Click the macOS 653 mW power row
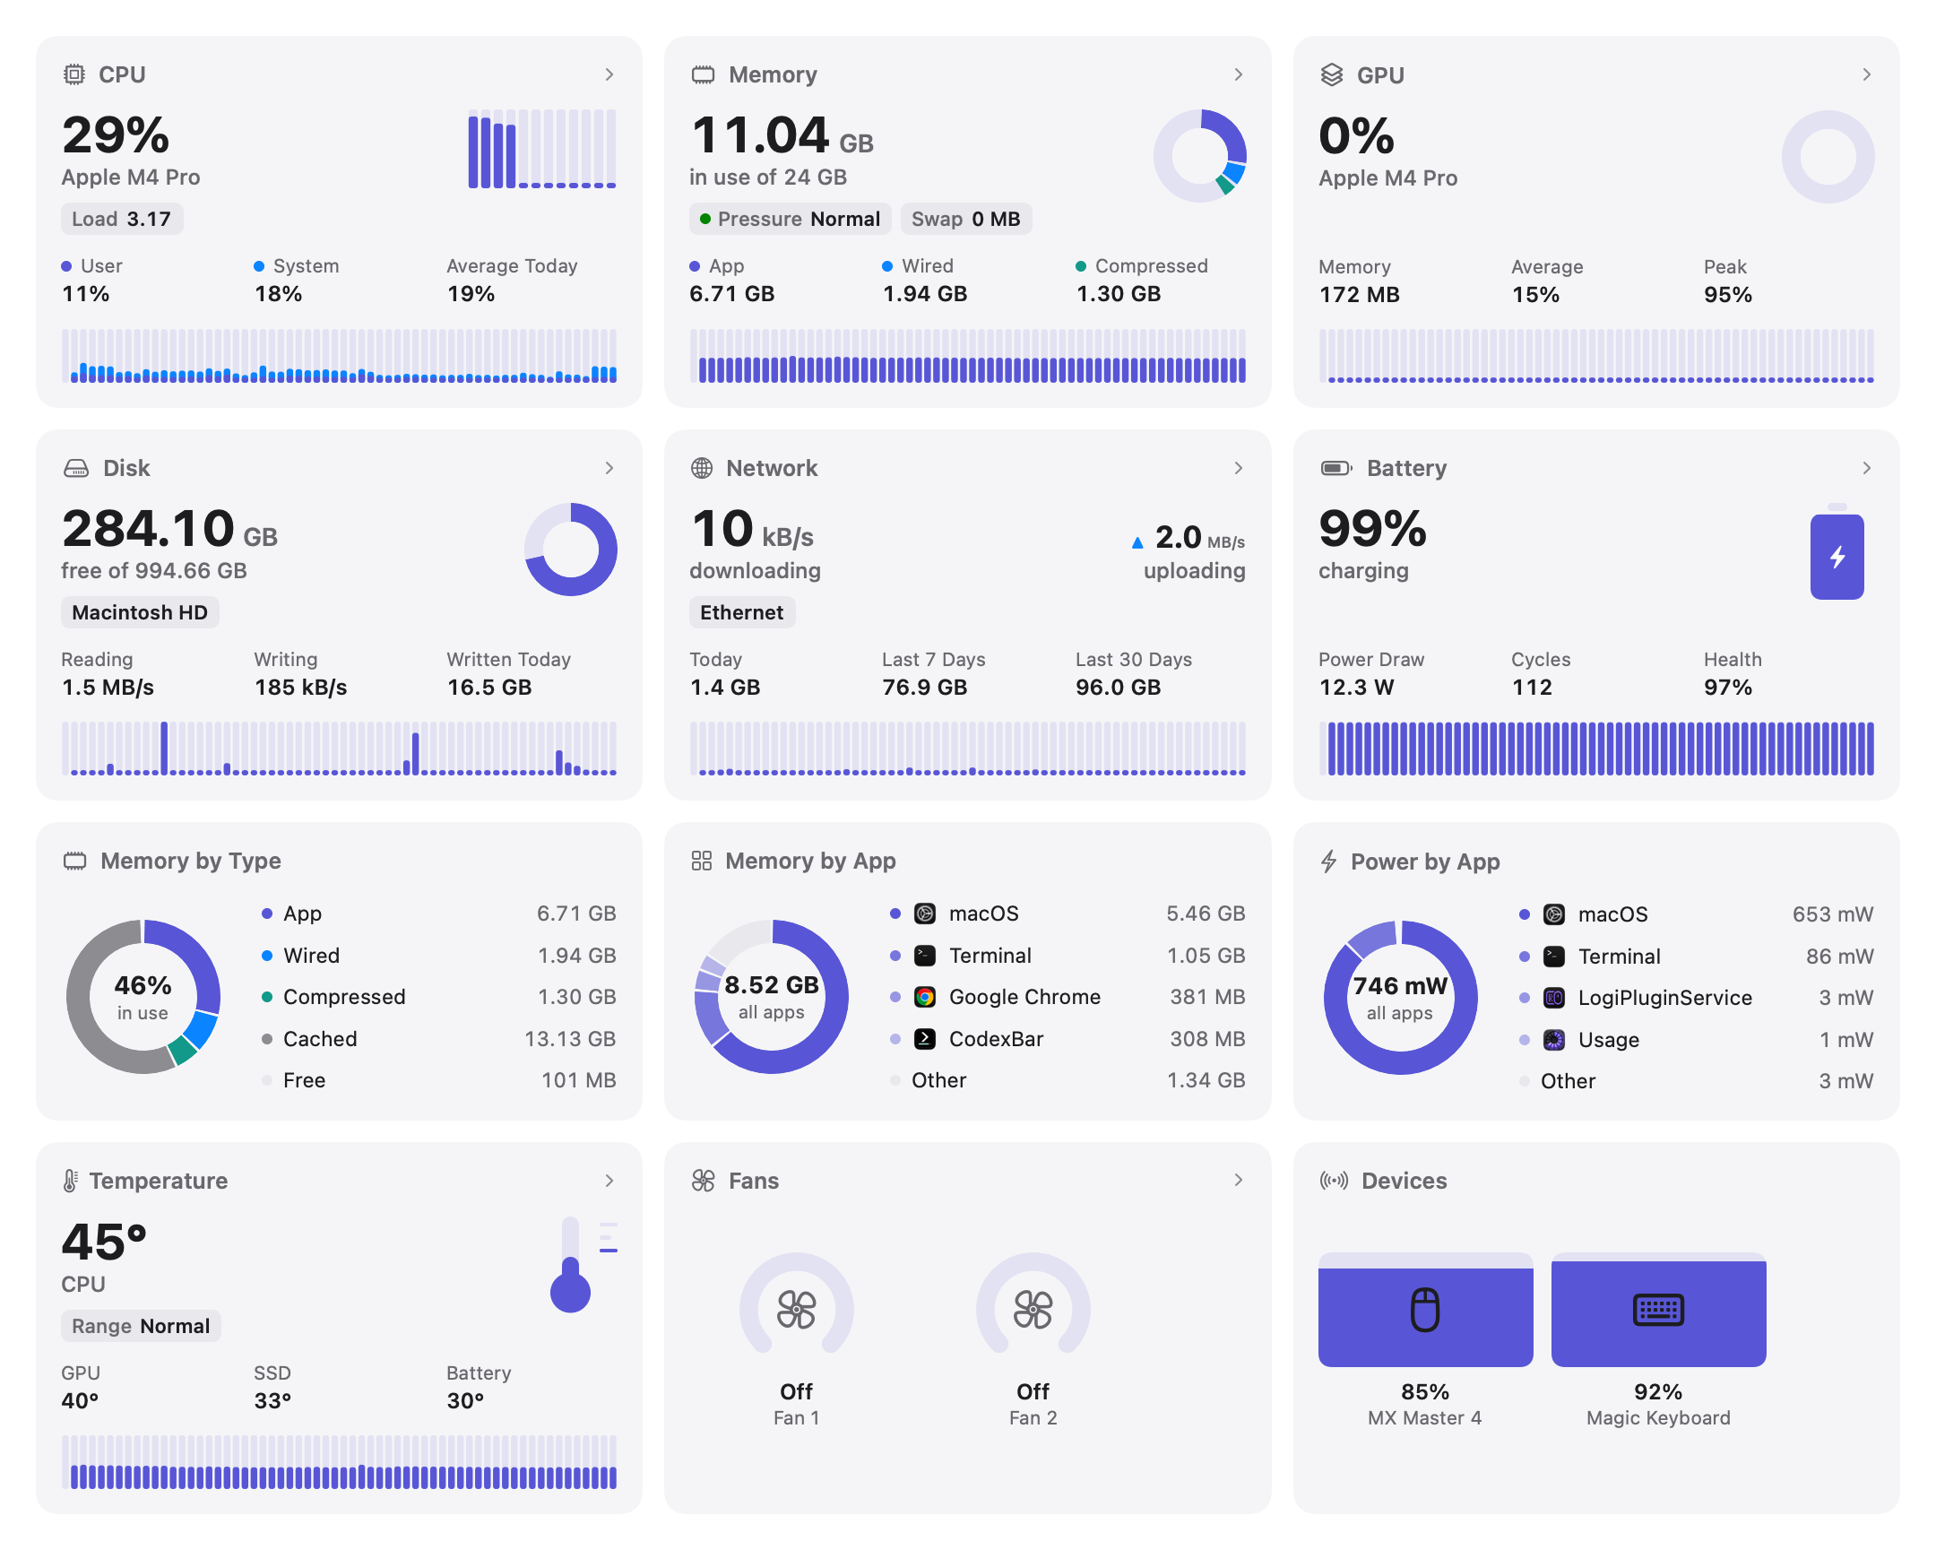Image resolution: width=1936 pixels, height=1550 pixels. click(1696, 914)
